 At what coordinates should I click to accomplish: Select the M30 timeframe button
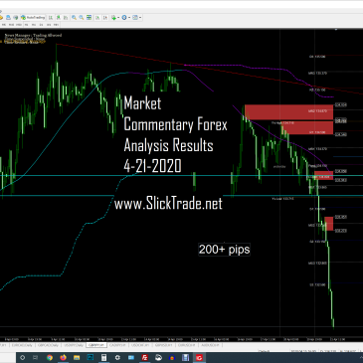(19, 25)
